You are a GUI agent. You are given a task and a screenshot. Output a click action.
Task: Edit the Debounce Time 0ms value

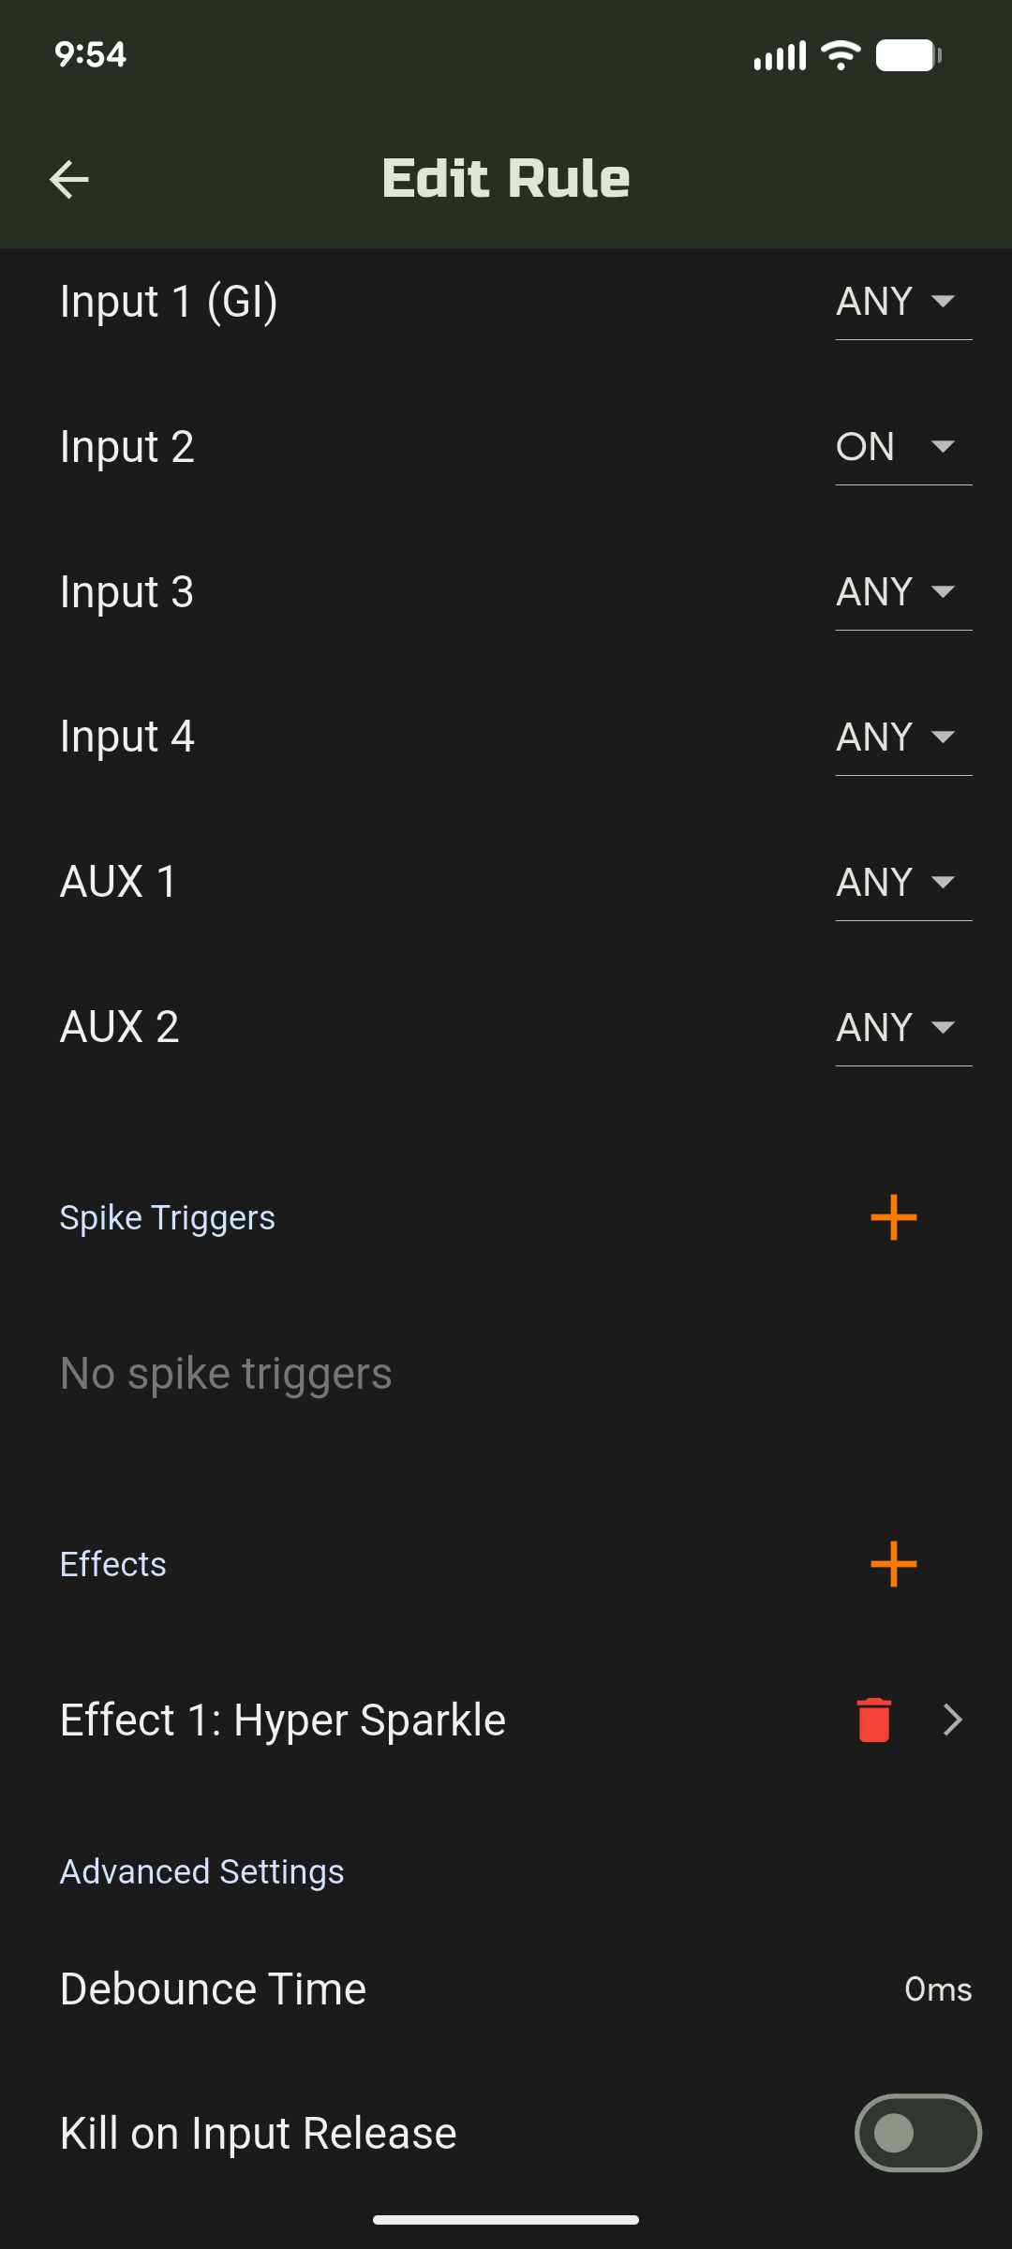(x=937, y=1988)
